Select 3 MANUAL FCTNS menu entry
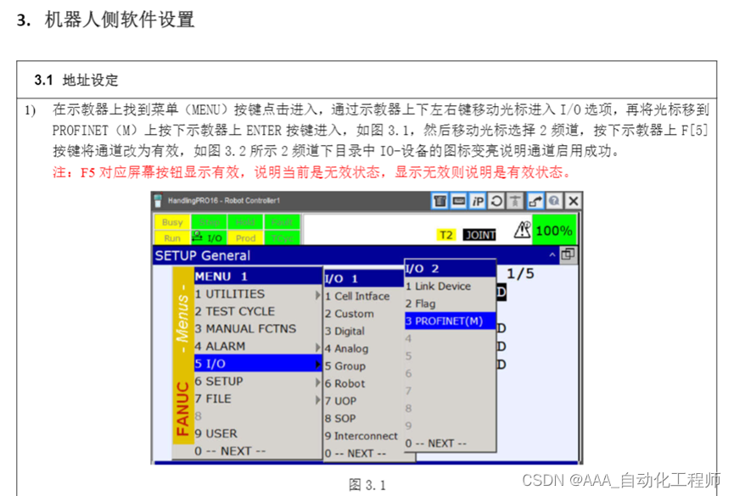 (x=258, y=329)
